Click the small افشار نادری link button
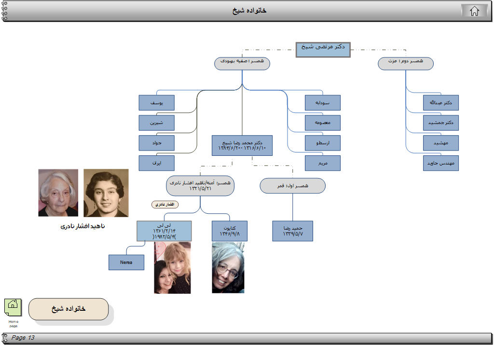 165,205
